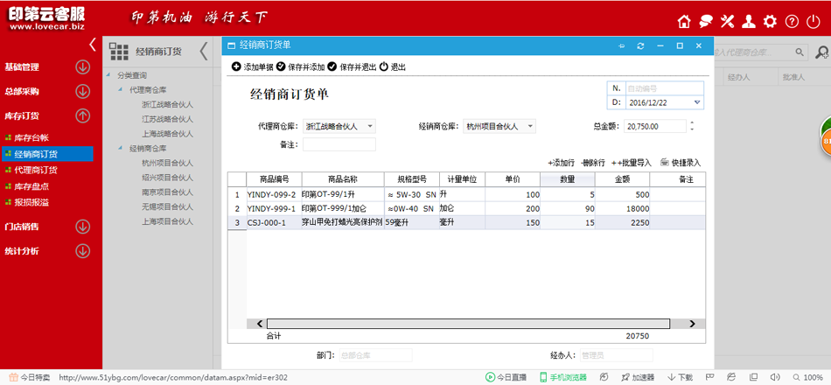The image size is (831, 385).
Task: Click the search magnifier in 代理商仓库 box
Action: [800, 52]
